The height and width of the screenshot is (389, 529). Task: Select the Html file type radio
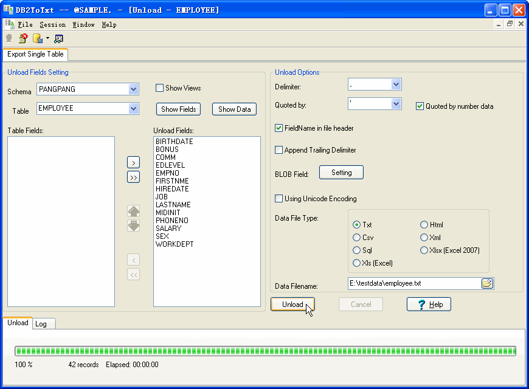[424, 225]
